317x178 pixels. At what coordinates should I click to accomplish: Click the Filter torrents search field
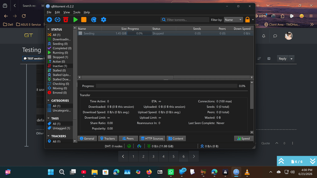tap(185, 20)
